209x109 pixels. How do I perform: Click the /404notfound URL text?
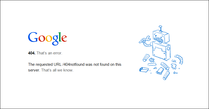click(73, 64)
